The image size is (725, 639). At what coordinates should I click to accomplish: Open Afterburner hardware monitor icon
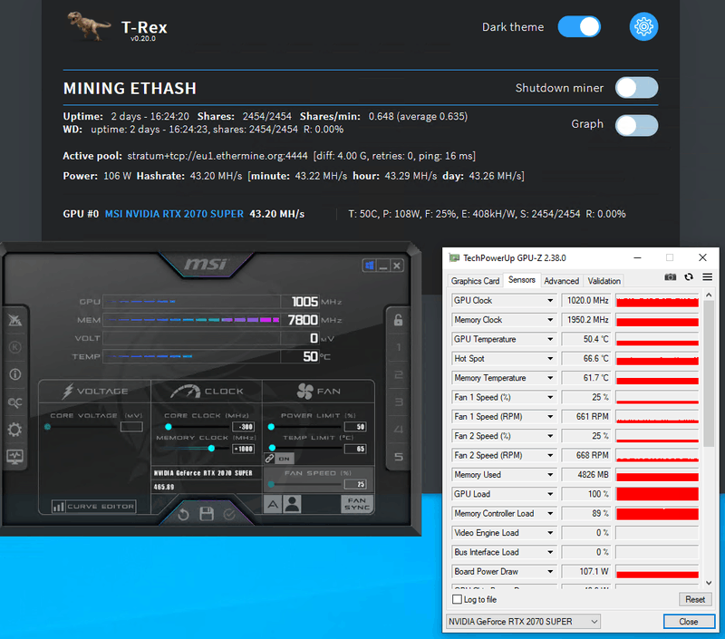click(14, 457)
